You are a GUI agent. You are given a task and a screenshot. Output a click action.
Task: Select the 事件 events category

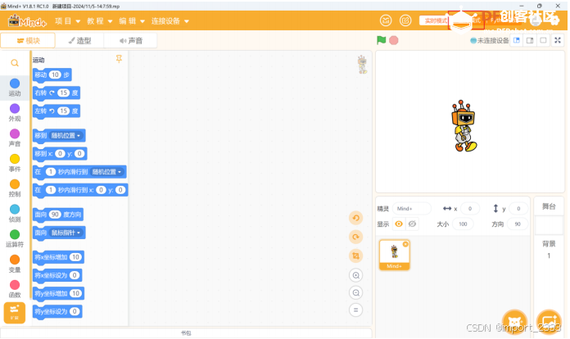point(15,163)
